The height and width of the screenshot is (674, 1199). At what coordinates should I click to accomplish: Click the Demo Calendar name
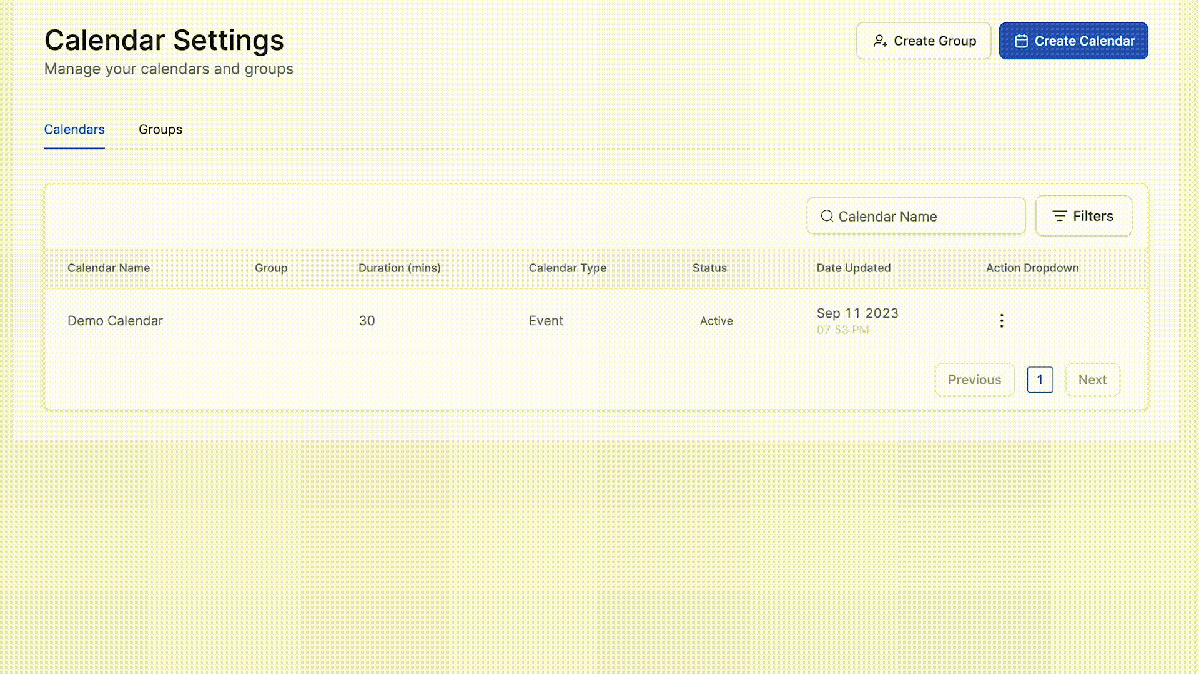tap(115, 321)
